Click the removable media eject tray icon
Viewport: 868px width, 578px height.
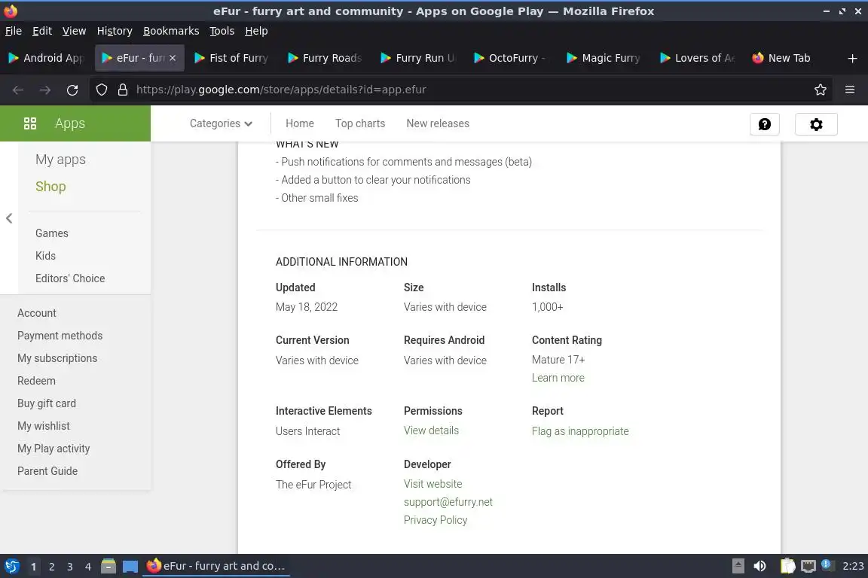pos(738,566)
